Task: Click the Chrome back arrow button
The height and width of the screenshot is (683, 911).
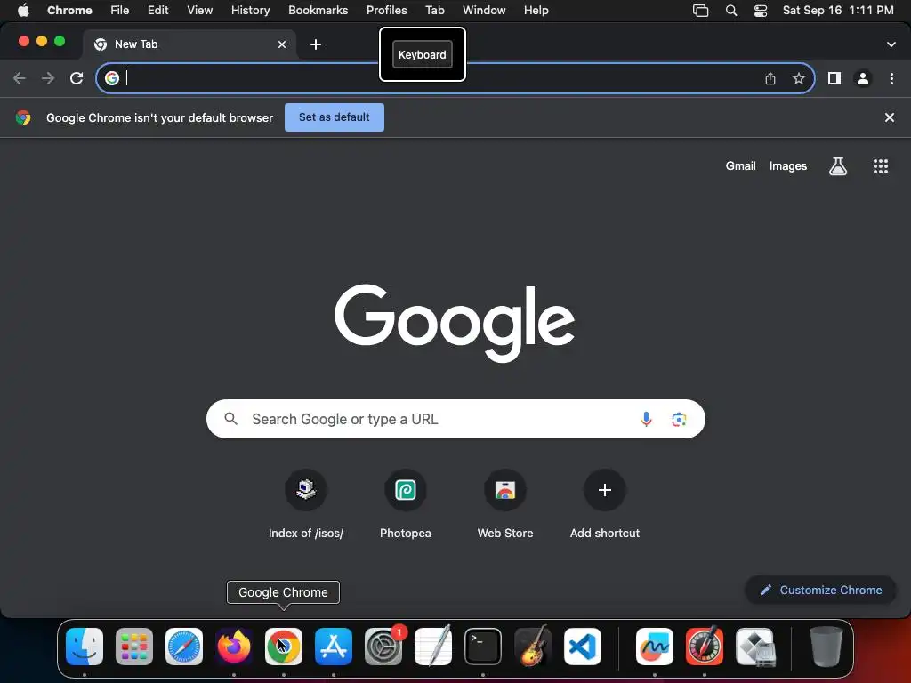Action: (20, 78)
